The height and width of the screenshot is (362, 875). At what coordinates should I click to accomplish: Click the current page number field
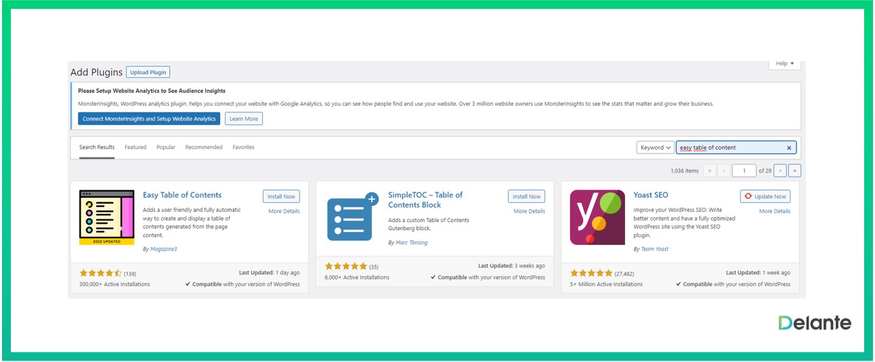tap(744, 171)
